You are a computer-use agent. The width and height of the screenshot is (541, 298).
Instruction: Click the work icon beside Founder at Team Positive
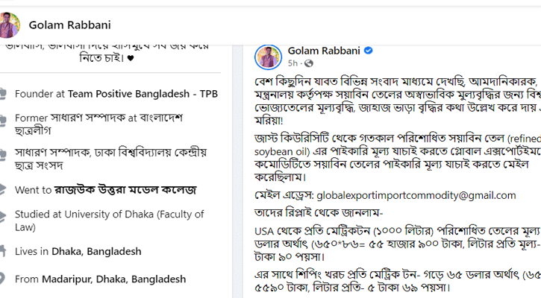click(4, 94)
